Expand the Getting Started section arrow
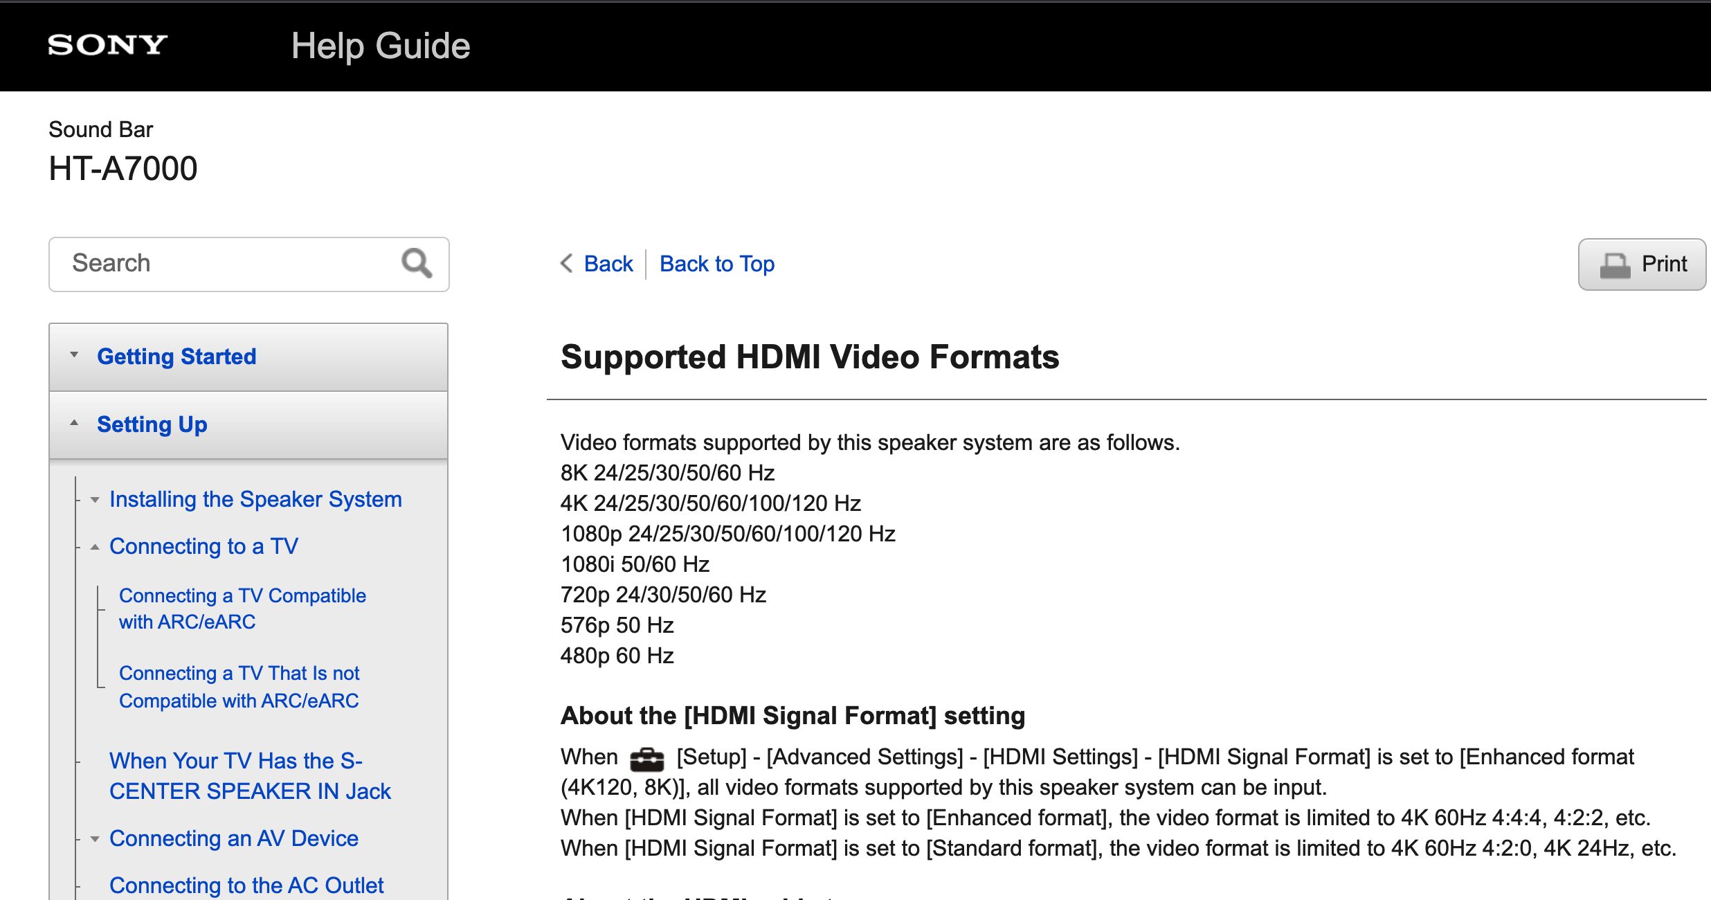Screen dimensions: 1711x900 click(74, 356)
